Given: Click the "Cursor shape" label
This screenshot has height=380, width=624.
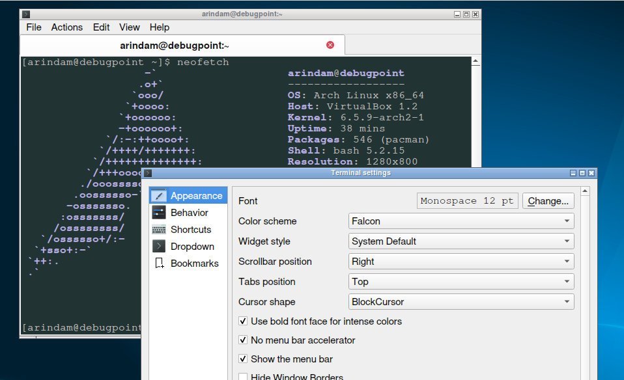Looking at the screenshot, I should 266,302.
